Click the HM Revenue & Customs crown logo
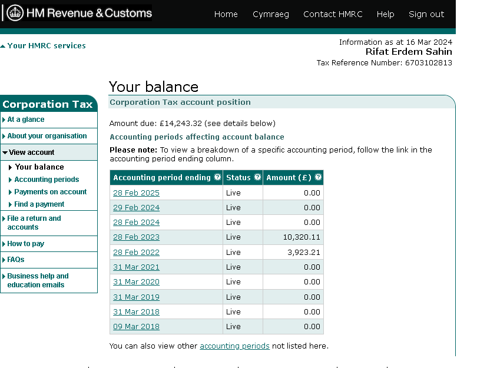The image size is (477, 368). click(15, 13)
